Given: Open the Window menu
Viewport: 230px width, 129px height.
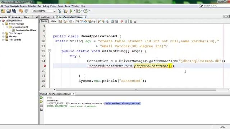Looking at the screenshot, I should [x=75, y=6].
